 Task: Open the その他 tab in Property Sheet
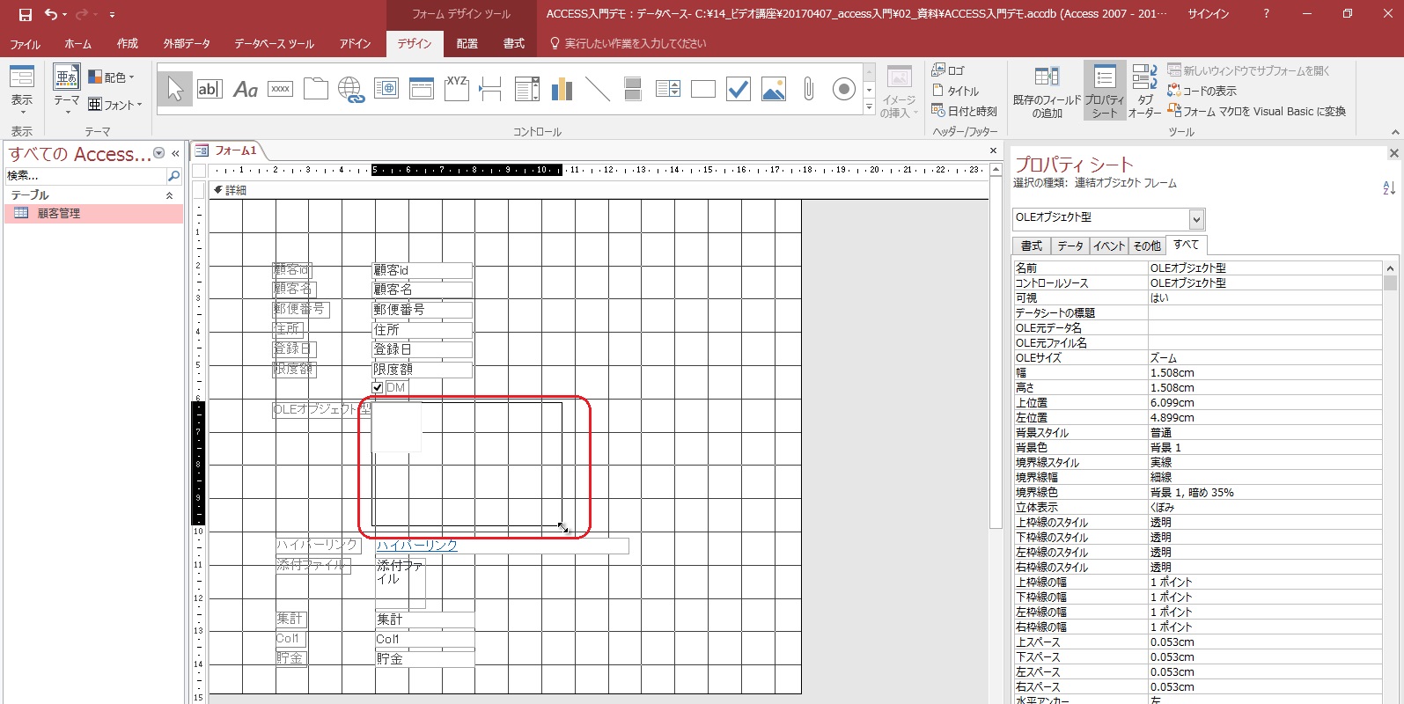click(1147, 246)
